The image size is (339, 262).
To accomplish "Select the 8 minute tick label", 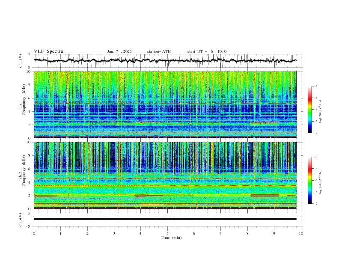I will [247, 233].
